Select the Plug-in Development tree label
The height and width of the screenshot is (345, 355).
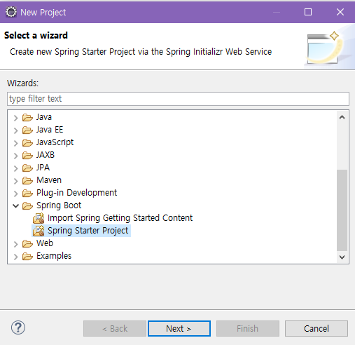coord(76,193)
